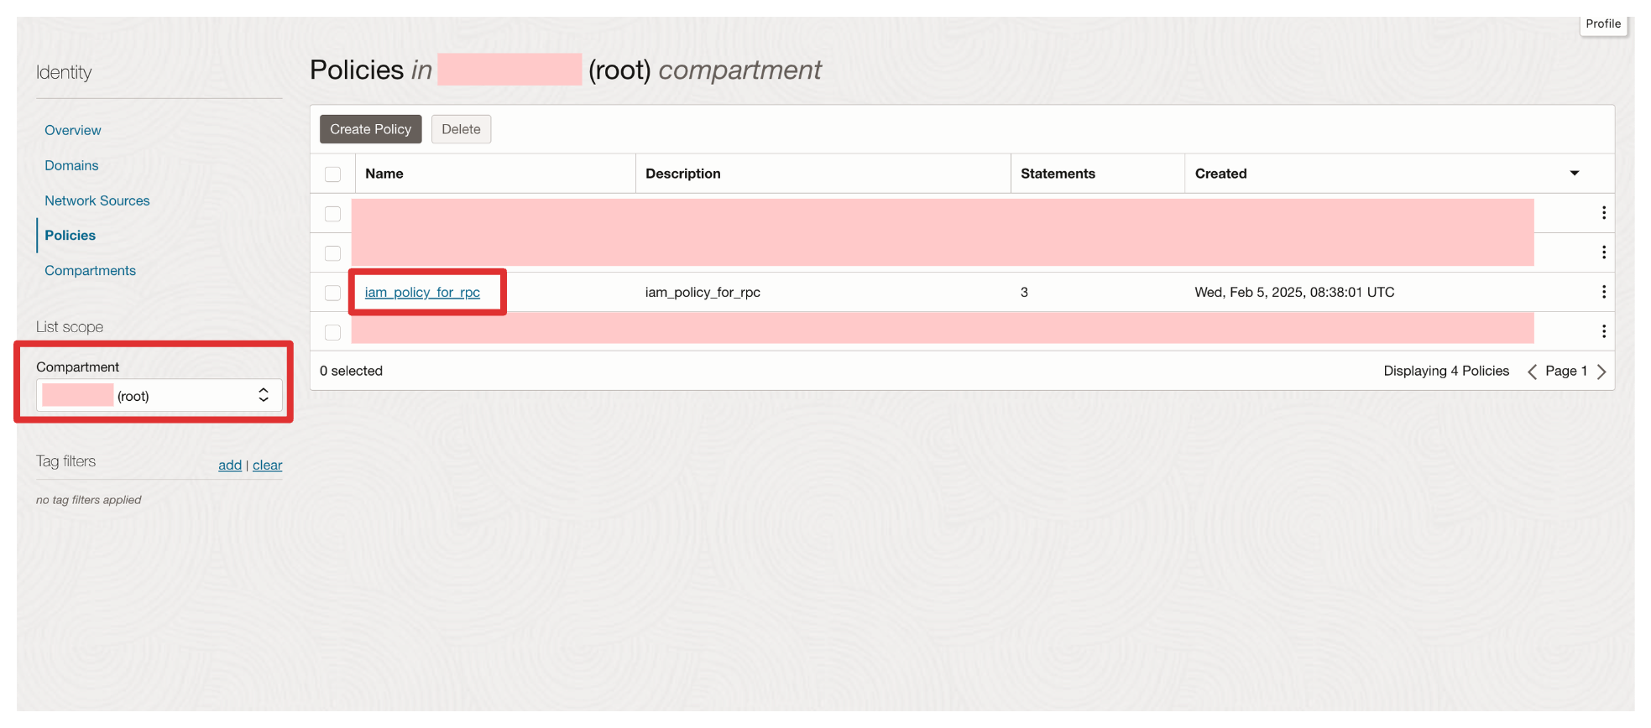Toggle select-all policies checkbox in header

pyautogui.click(x=333, y=174)
